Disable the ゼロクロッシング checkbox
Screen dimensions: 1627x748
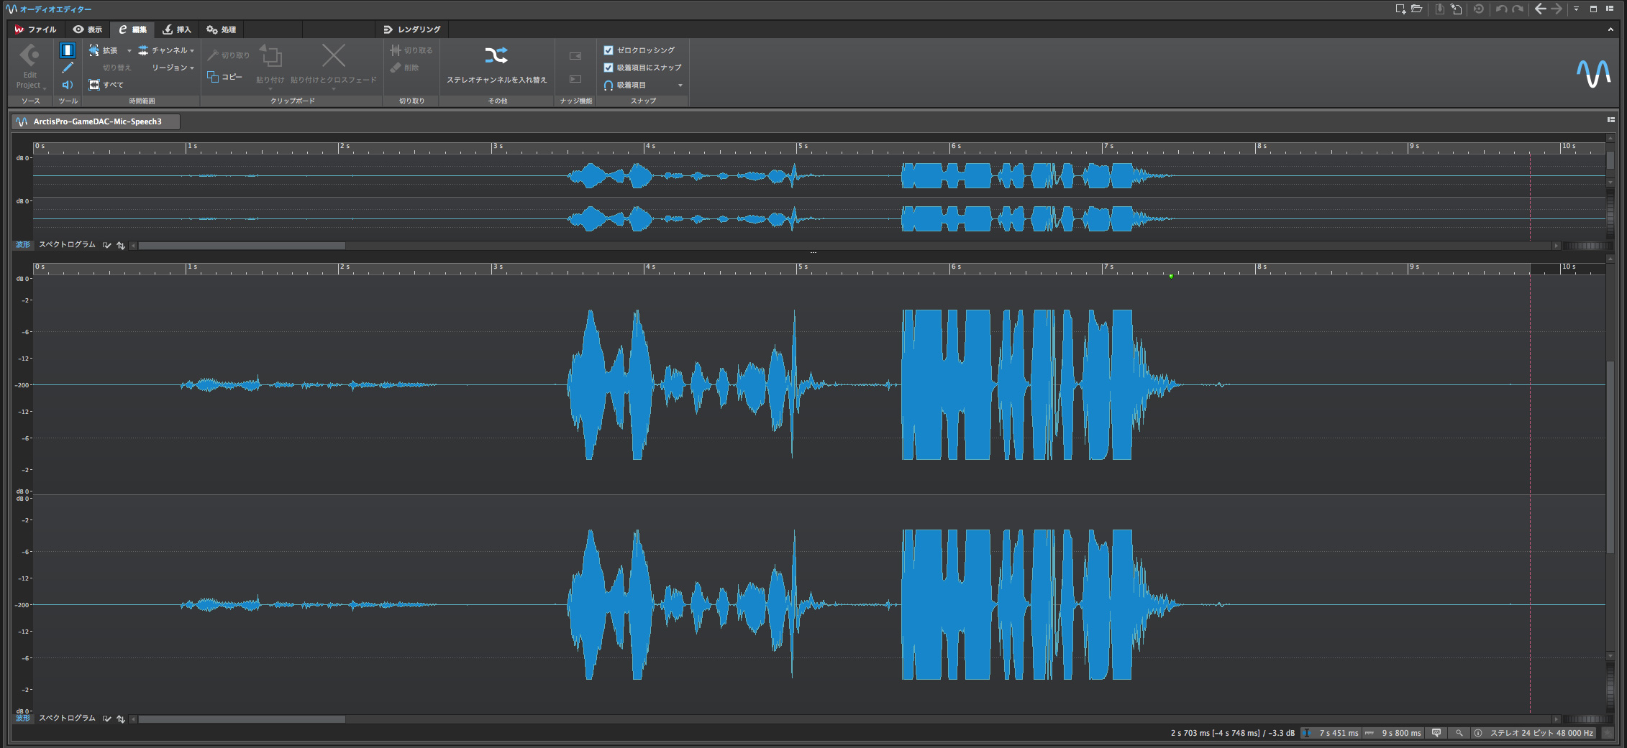click(x=609, y=50)
